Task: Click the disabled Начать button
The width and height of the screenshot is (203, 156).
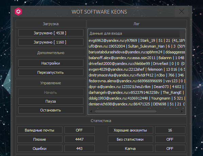Action: click(51, 92)
